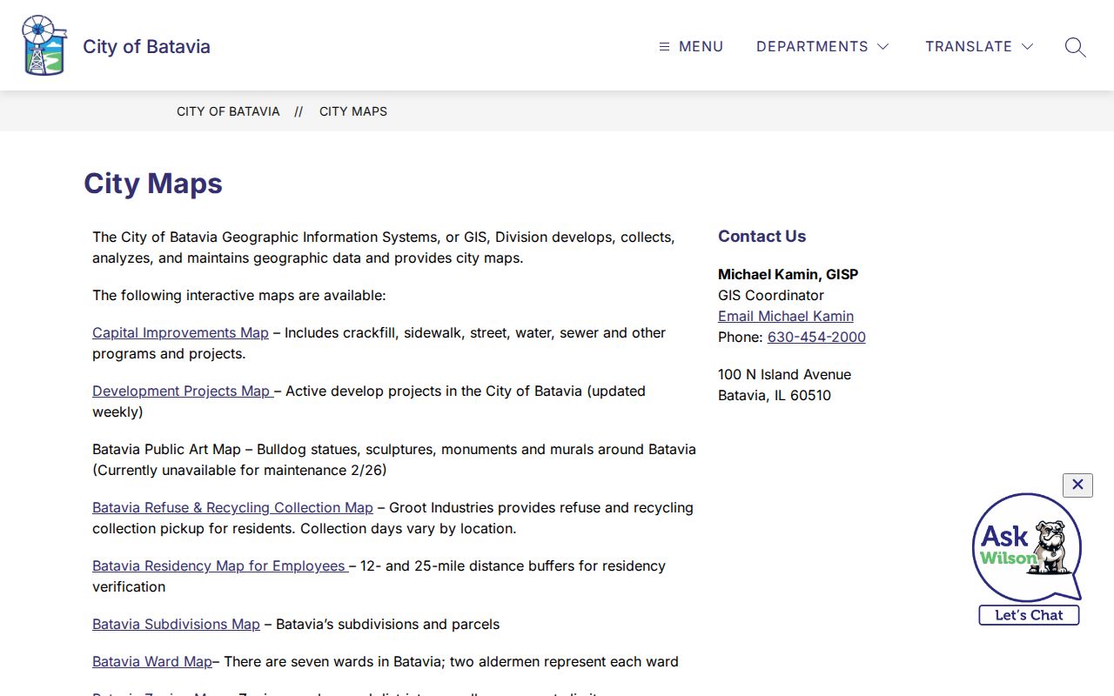Click the Michael Kamin, GISP name

point(788,275)
